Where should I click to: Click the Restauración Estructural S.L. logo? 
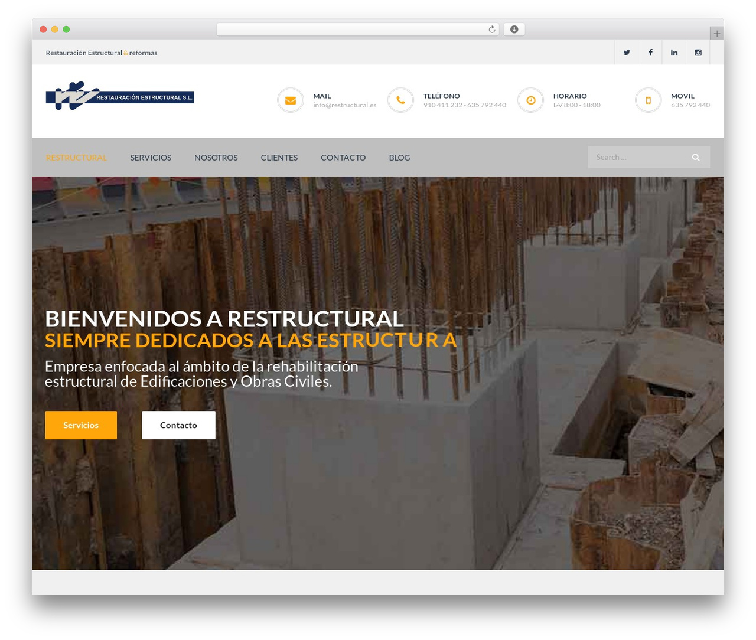[x=120, y=96]
